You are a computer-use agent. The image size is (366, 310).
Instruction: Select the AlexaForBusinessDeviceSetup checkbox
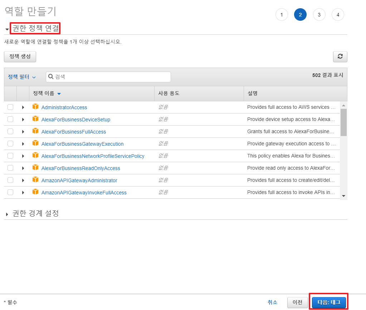(10, 119)
